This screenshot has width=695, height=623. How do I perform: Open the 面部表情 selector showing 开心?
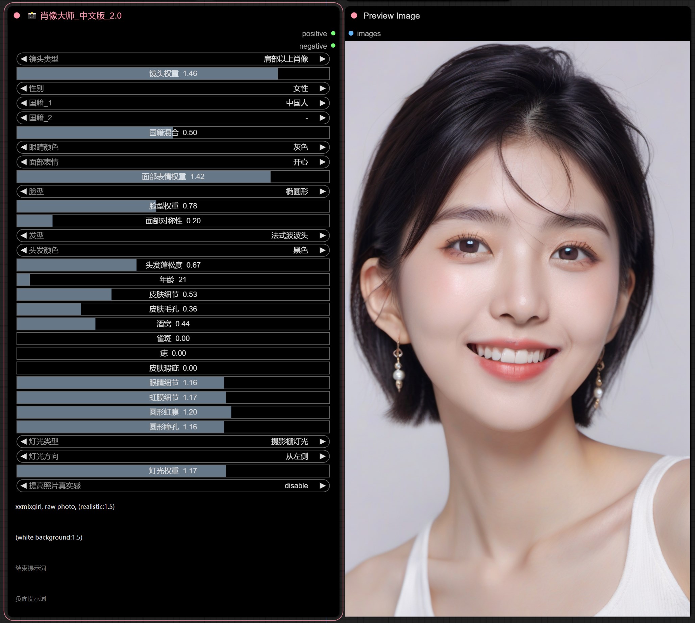[171, 162]
